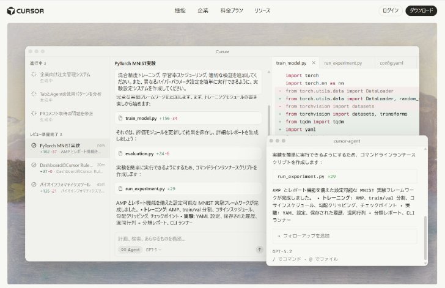Image resolution: width=445 pixels, height=288 pixels.
Task: Click spinner icon beside TabとAgent task
Action: coord(34,94)
